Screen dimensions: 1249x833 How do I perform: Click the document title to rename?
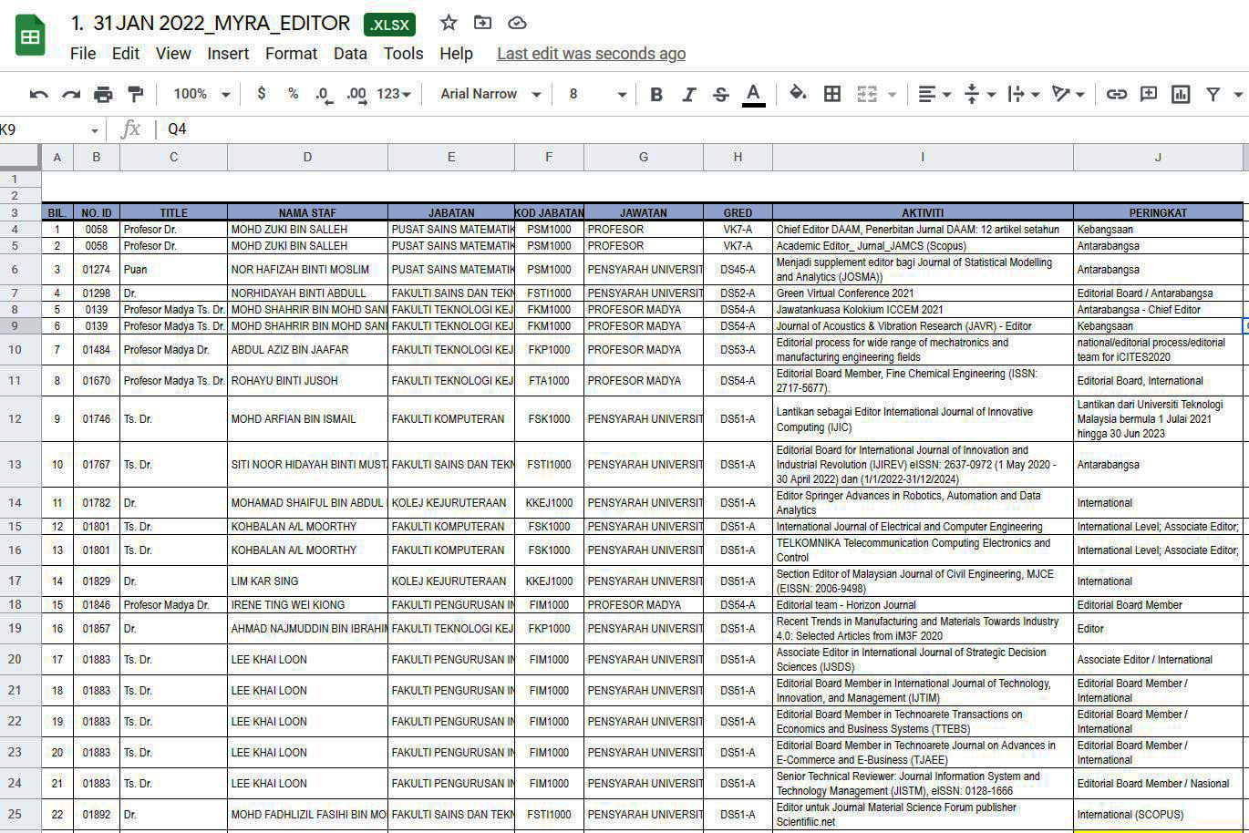[211, 24]
